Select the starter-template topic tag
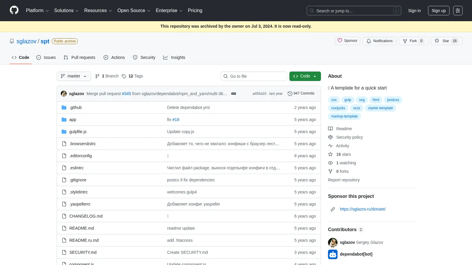The width and height of the screenshot is (472, 265). tap(381, 108)
